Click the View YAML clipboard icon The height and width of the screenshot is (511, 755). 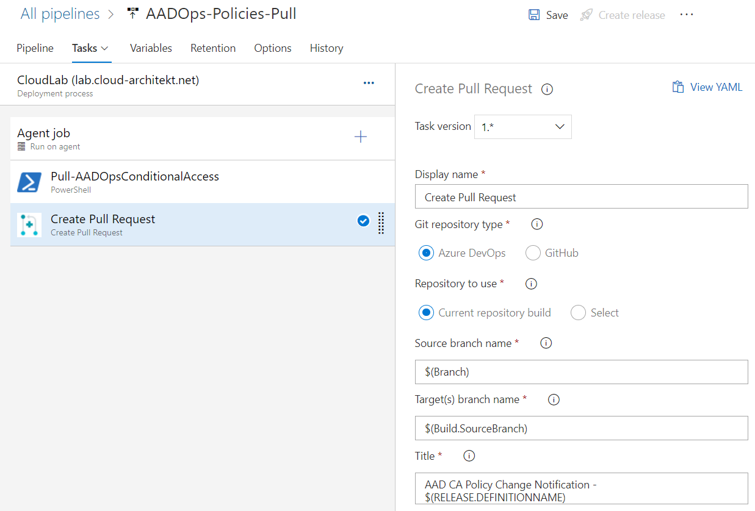pos(677,87)
